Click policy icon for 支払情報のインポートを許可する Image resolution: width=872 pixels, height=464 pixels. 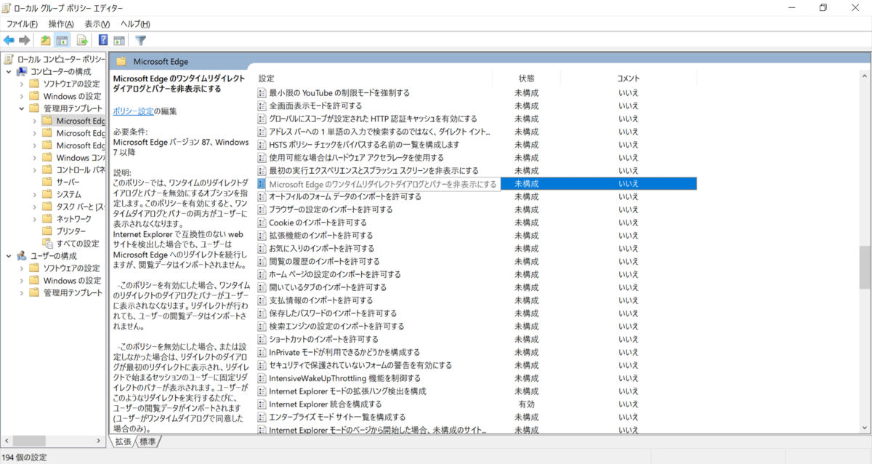263,300
